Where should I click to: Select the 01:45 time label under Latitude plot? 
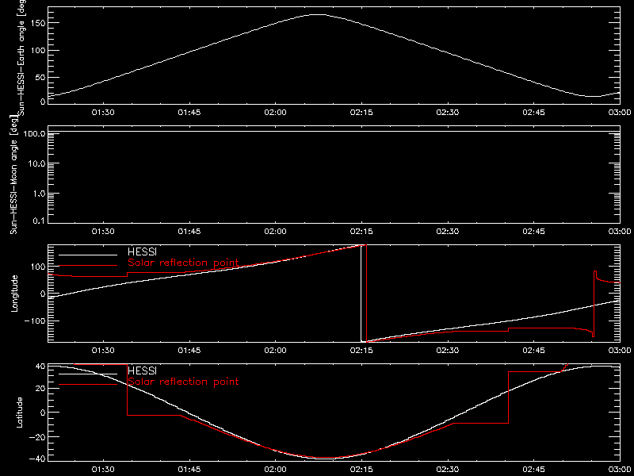189,470
